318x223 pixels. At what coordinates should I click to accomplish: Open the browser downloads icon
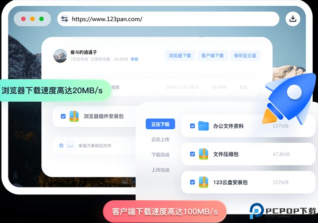(x=292, y=19)
